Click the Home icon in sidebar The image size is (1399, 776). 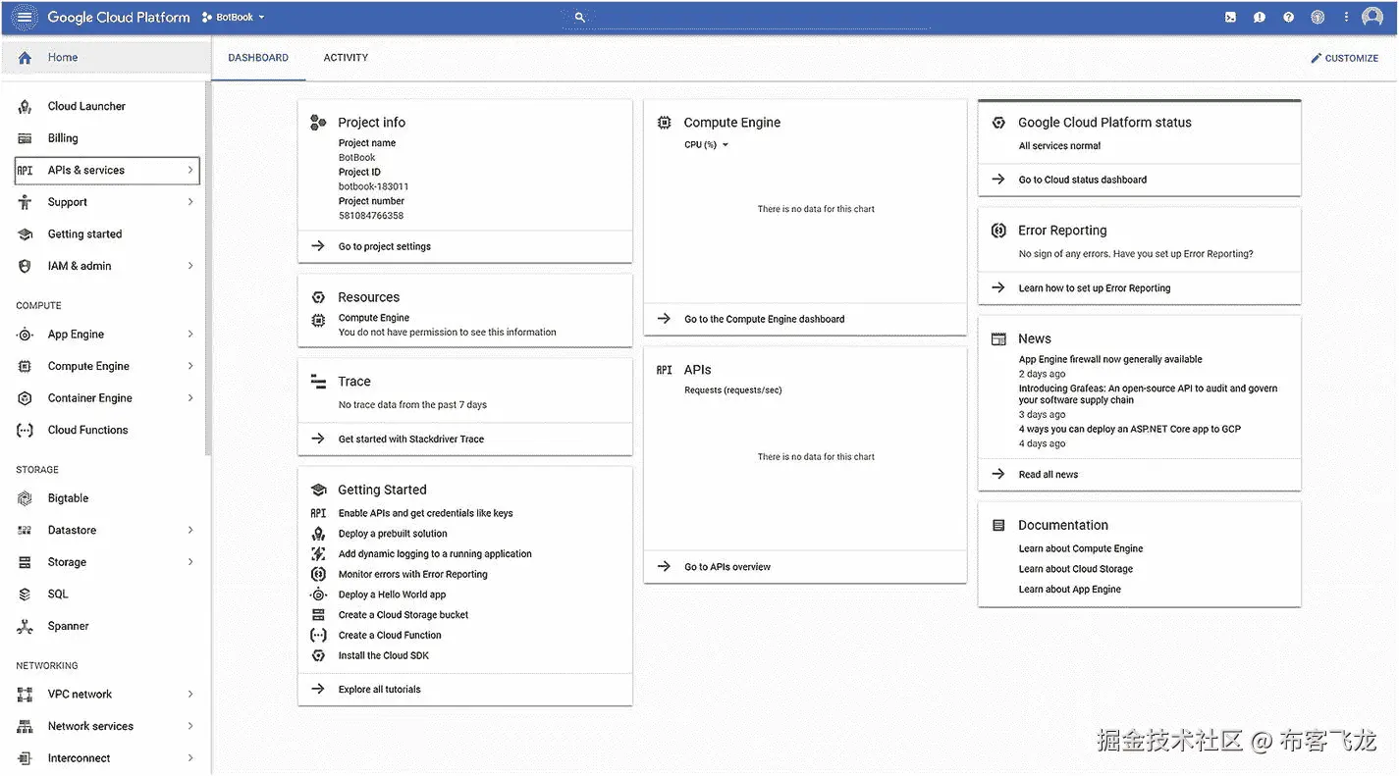pyautogui.click(x=26, y=58)
